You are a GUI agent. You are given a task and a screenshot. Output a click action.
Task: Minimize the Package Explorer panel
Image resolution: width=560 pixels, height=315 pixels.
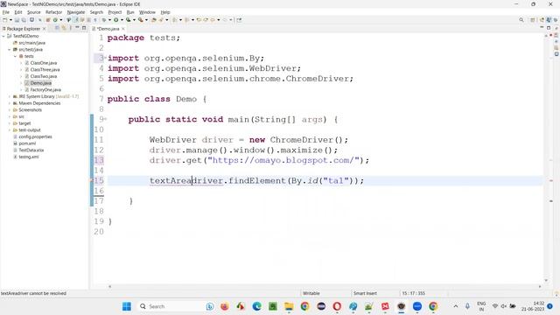click(x=77, y=28)
